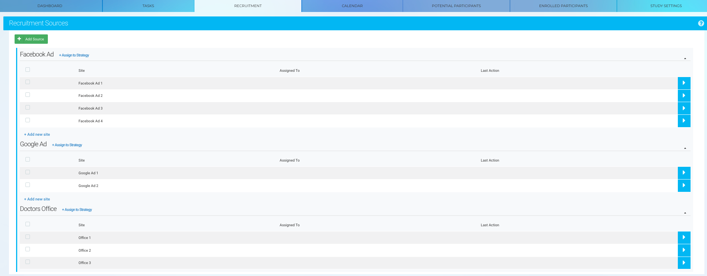Open arrow button for Google Ad 1
The image size is (707, 276).
[684, 173]
